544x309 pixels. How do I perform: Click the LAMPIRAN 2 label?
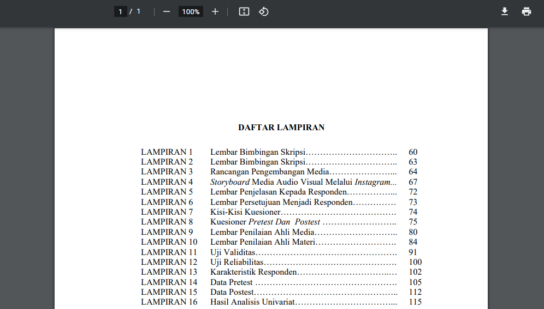coord(167,162)
